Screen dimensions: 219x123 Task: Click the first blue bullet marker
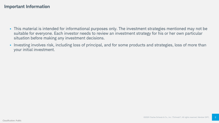click(10, 29)
